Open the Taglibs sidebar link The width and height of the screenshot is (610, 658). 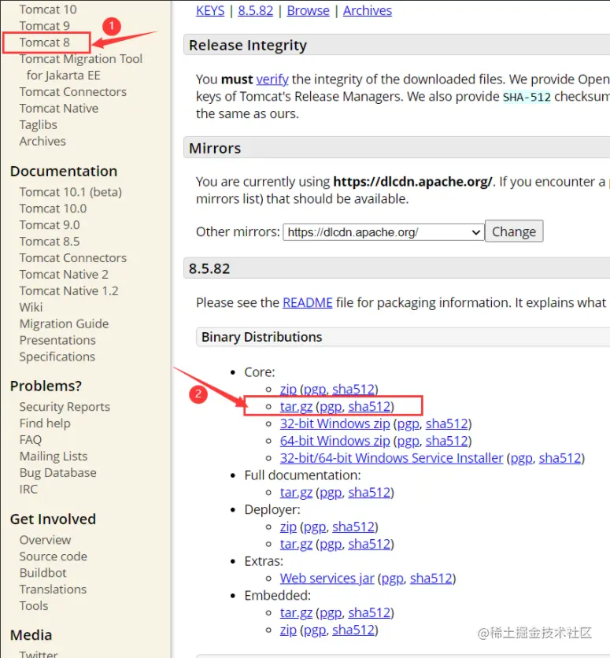39,124
